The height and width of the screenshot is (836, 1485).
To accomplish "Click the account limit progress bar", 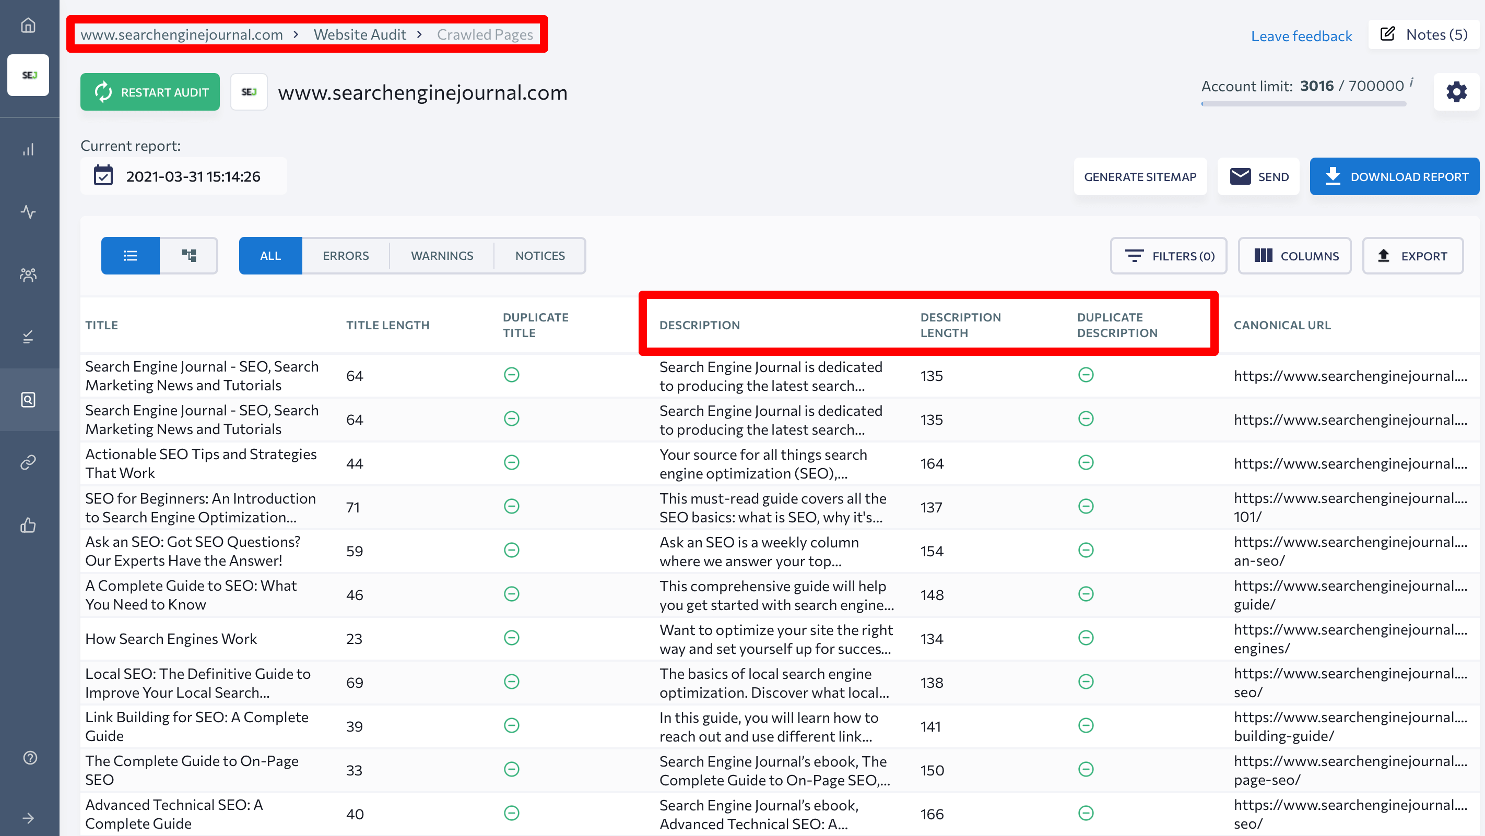I will (1304, 104).
